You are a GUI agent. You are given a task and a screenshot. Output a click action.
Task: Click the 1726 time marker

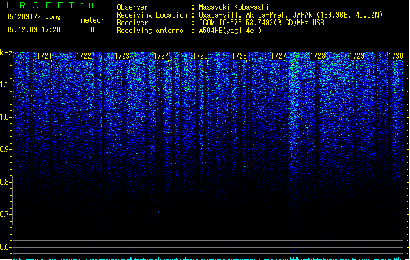[x=239, y=56]
